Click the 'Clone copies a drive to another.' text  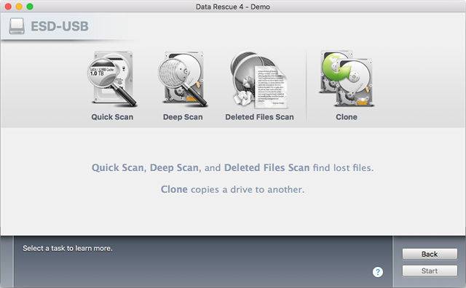(x=233, y=189)
